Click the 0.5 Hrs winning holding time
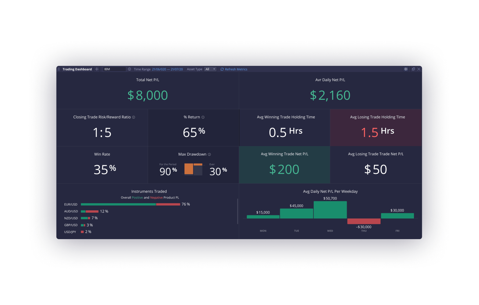The width and height of the screenshot is (479, 305). (286, 132)
